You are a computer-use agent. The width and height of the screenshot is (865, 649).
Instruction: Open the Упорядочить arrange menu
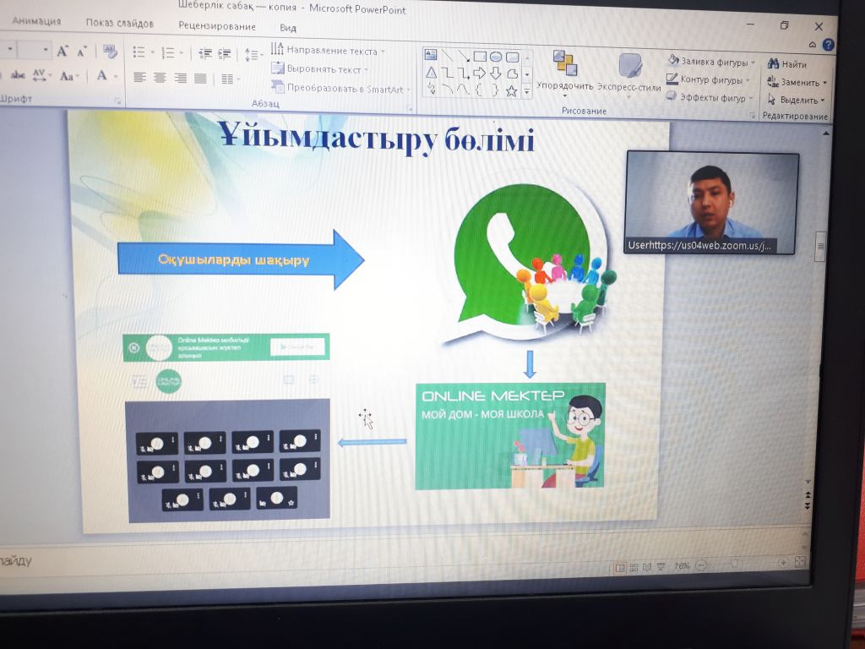[565, 73]
